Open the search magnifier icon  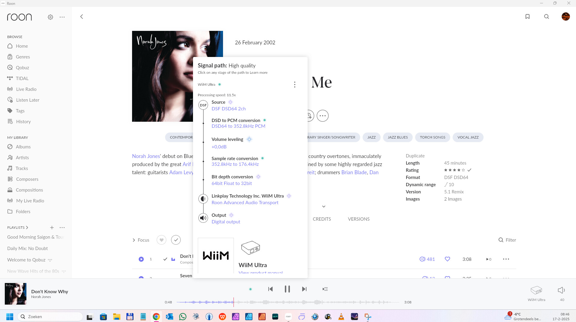click(x=547, y=16)
